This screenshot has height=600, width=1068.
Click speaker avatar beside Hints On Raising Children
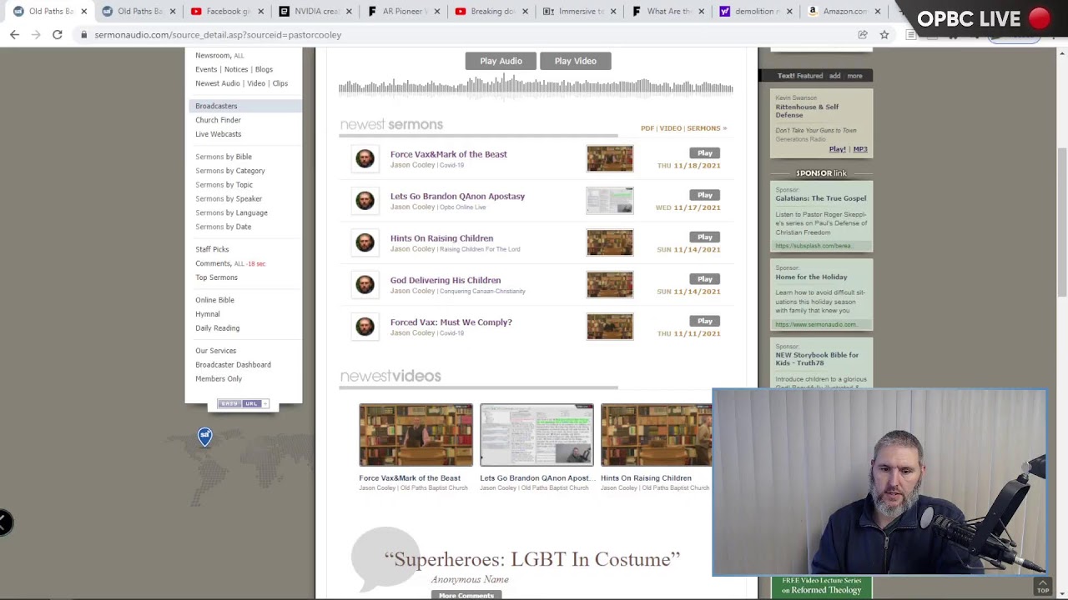[365, 242]
